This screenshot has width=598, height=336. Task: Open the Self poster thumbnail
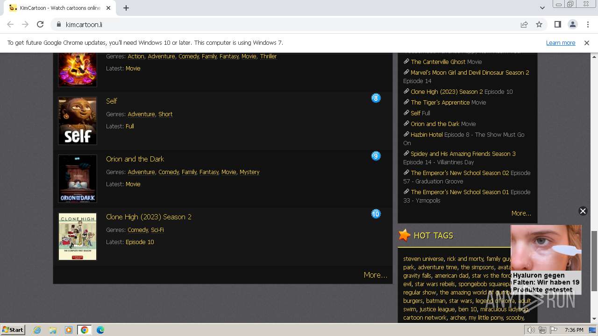78,121
